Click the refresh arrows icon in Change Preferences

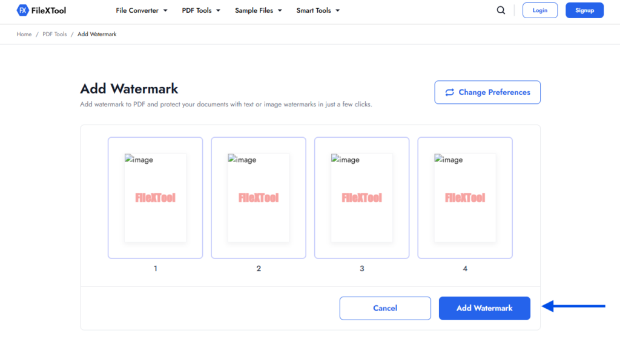(x=450, y=92)
